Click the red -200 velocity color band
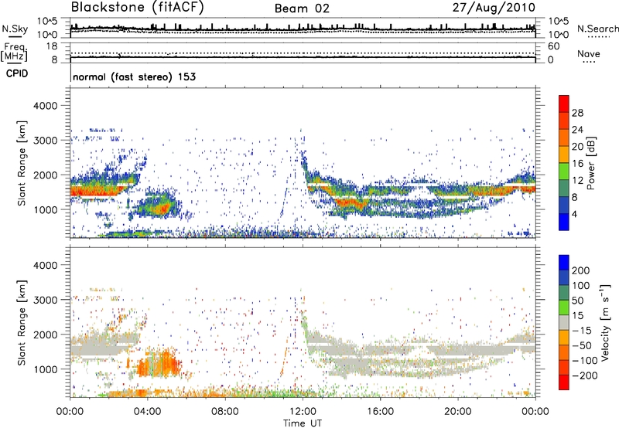This screenshot has height=428, width=619. tap(564, 382)
